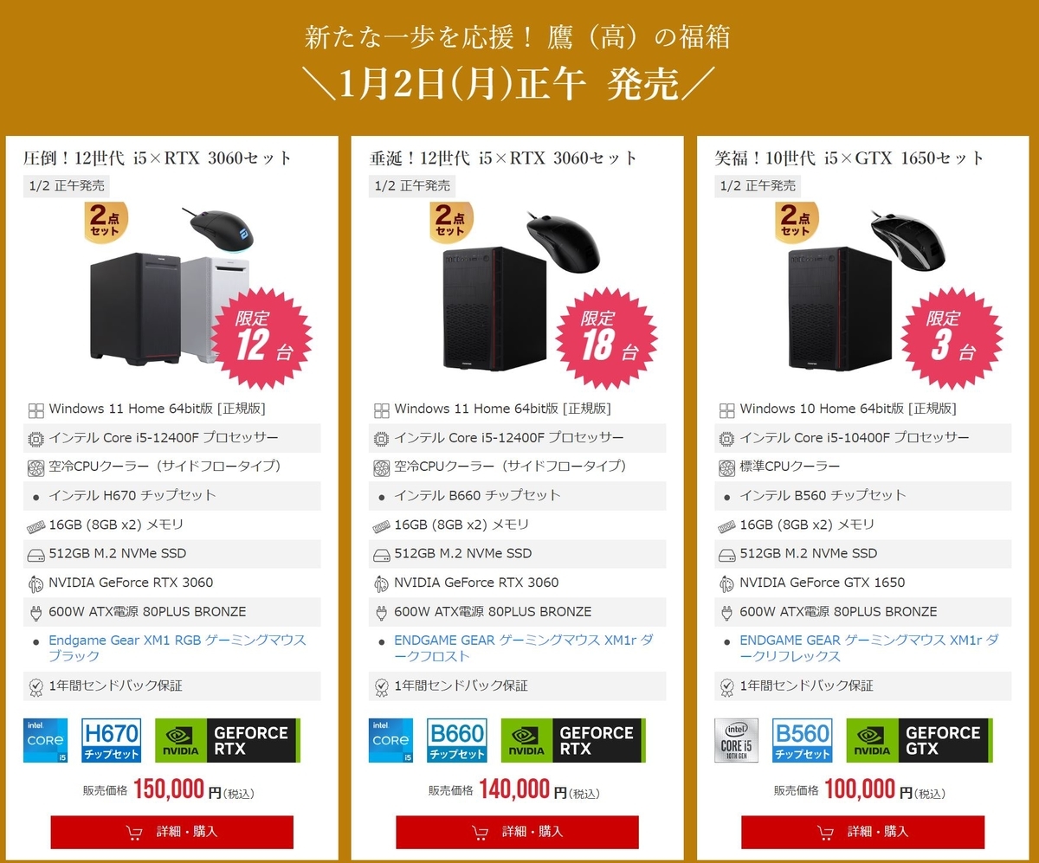
Task: Click the 圧倒！12世代 i5×RTX 3060セット title
Action: [158, 158]
